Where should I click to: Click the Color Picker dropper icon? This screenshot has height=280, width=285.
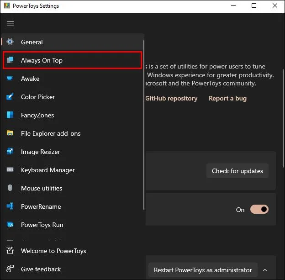click(10, 96)
